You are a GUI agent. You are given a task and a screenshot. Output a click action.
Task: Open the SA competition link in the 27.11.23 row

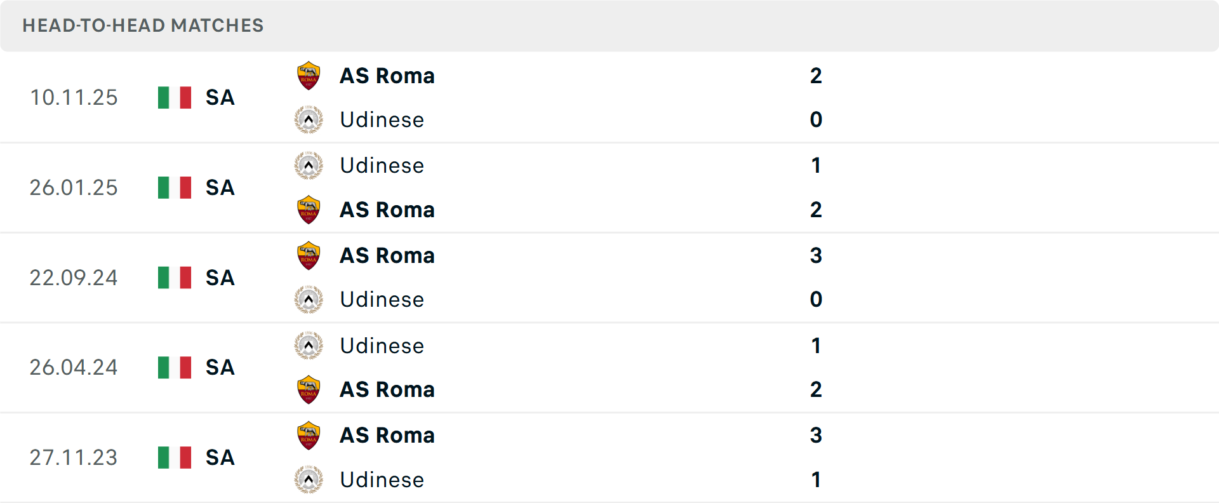(219, 457)
